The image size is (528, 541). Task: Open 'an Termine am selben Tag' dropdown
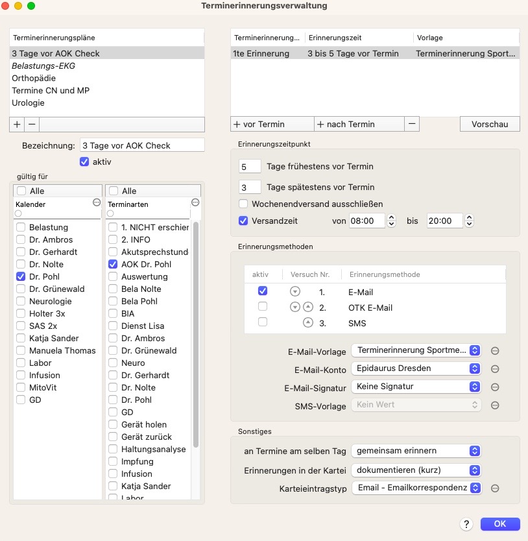click(x=416, y=451)
